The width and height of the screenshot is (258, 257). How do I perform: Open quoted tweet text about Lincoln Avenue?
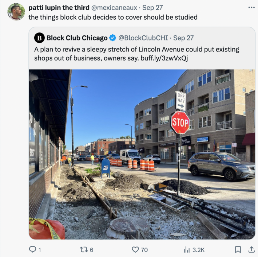click(136, 54)
